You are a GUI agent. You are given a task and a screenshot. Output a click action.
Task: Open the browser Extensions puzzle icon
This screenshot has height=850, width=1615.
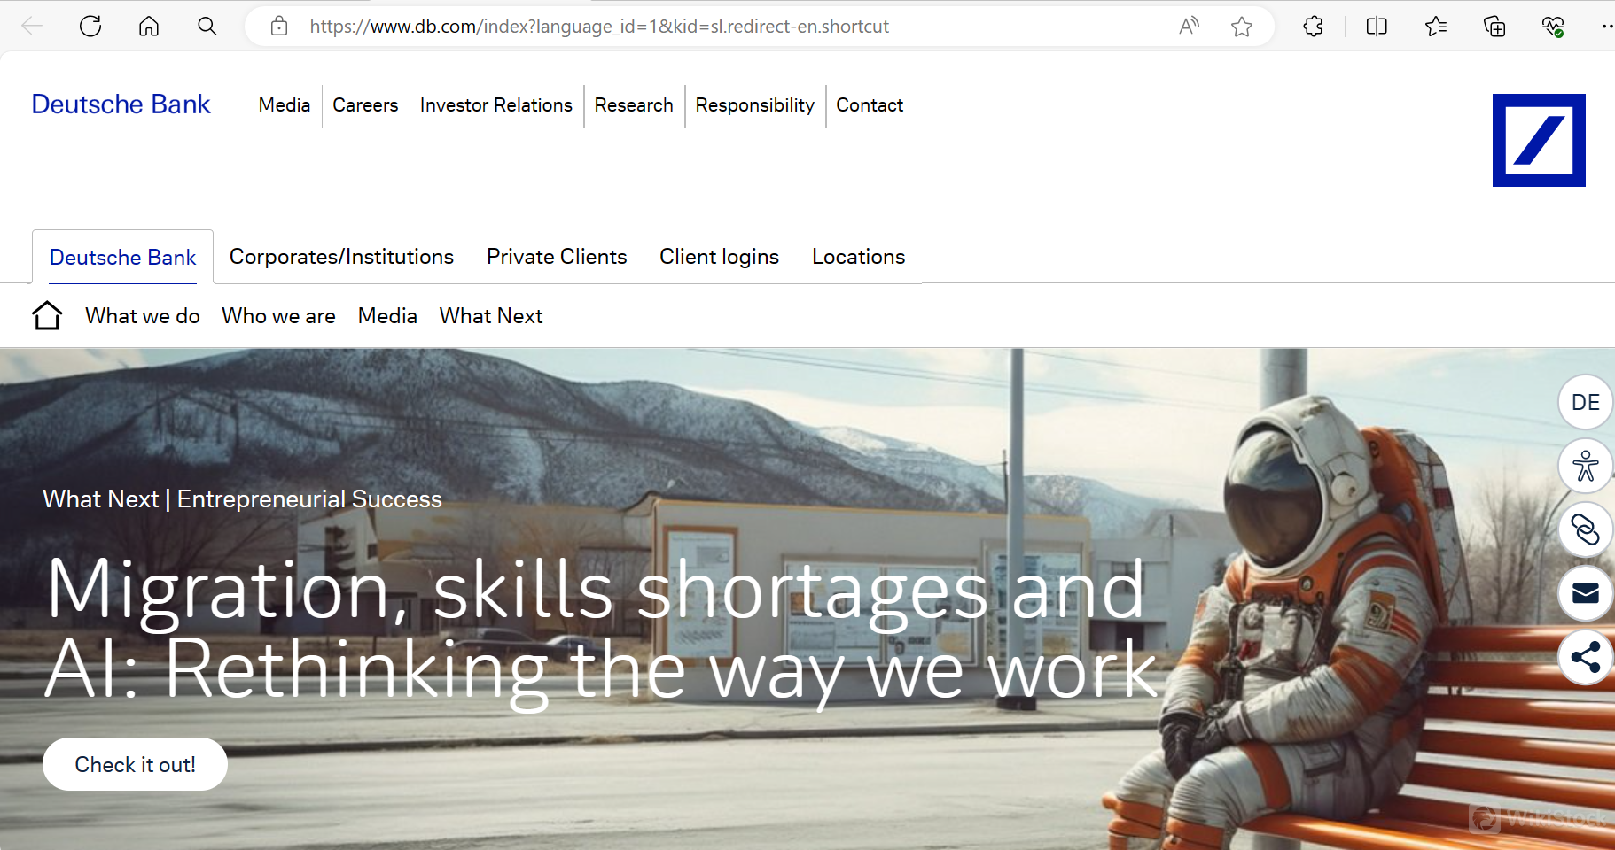point(1314,27)
